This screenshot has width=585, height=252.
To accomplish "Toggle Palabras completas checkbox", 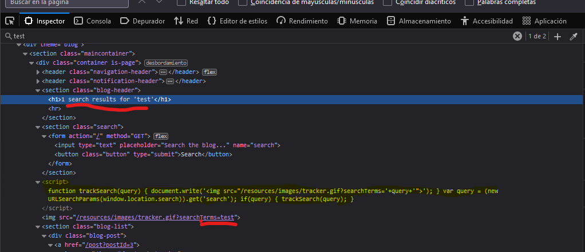I will point(470,2).
